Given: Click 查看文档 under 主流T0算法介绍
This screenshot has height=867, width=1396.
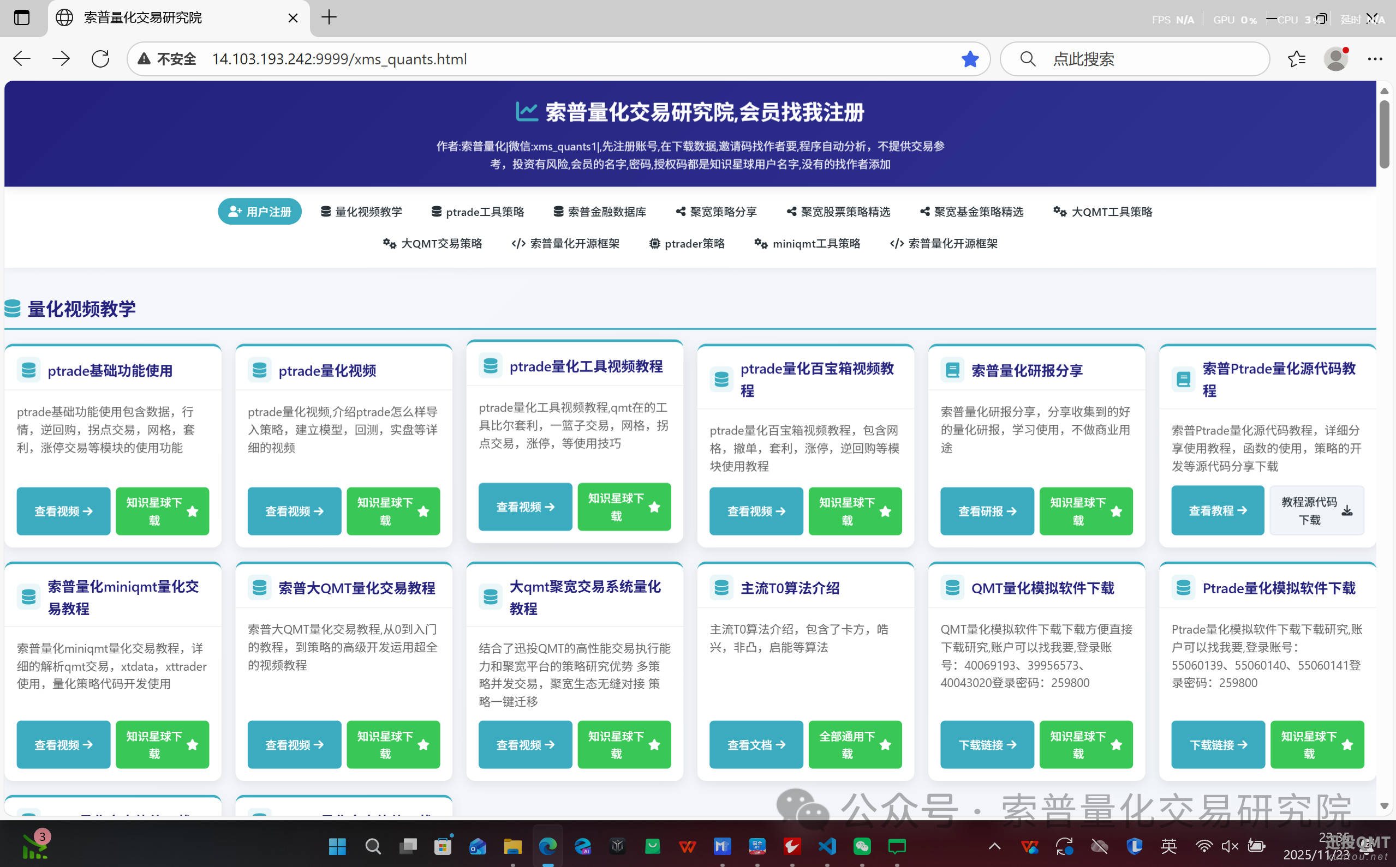Looking at the screenshot, I should [x=756, y=744].
